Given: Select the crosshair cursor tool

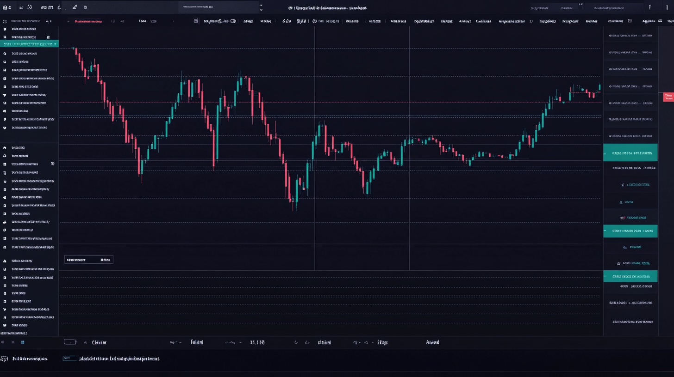Looking at the screenshot, I should click(5, 29).
